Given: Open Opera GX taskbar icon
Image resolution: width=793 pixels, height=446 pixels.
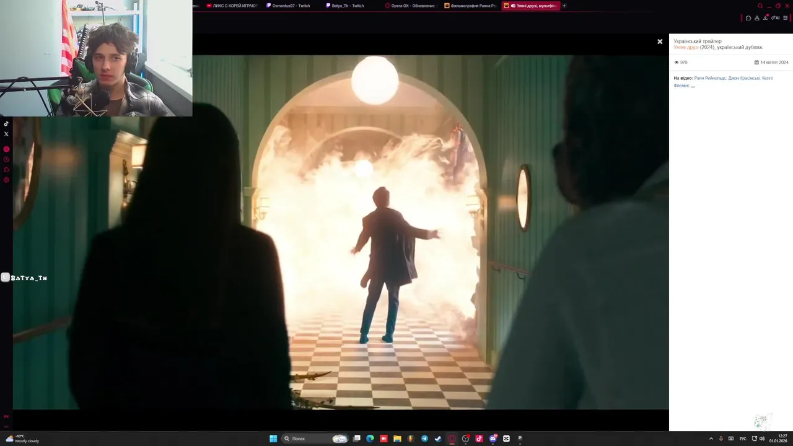Looking at the screenshot, I should [452, 439].
